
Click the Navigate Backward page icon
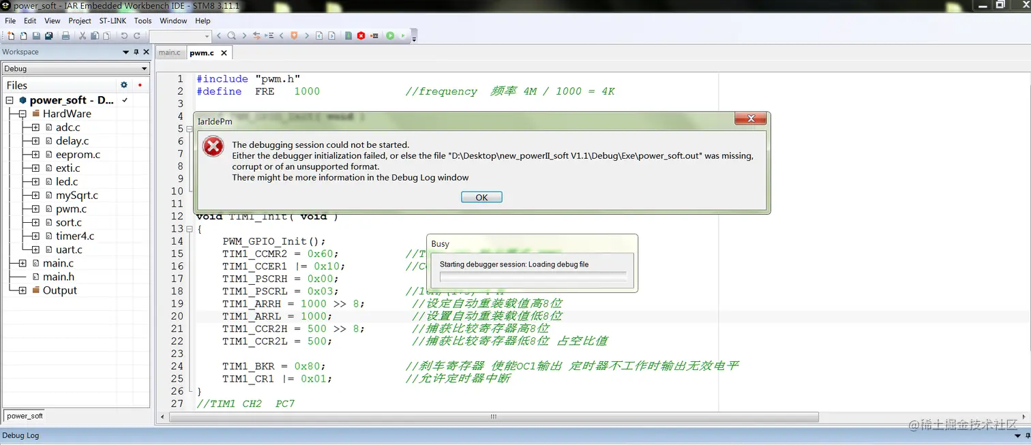(319, 35)
